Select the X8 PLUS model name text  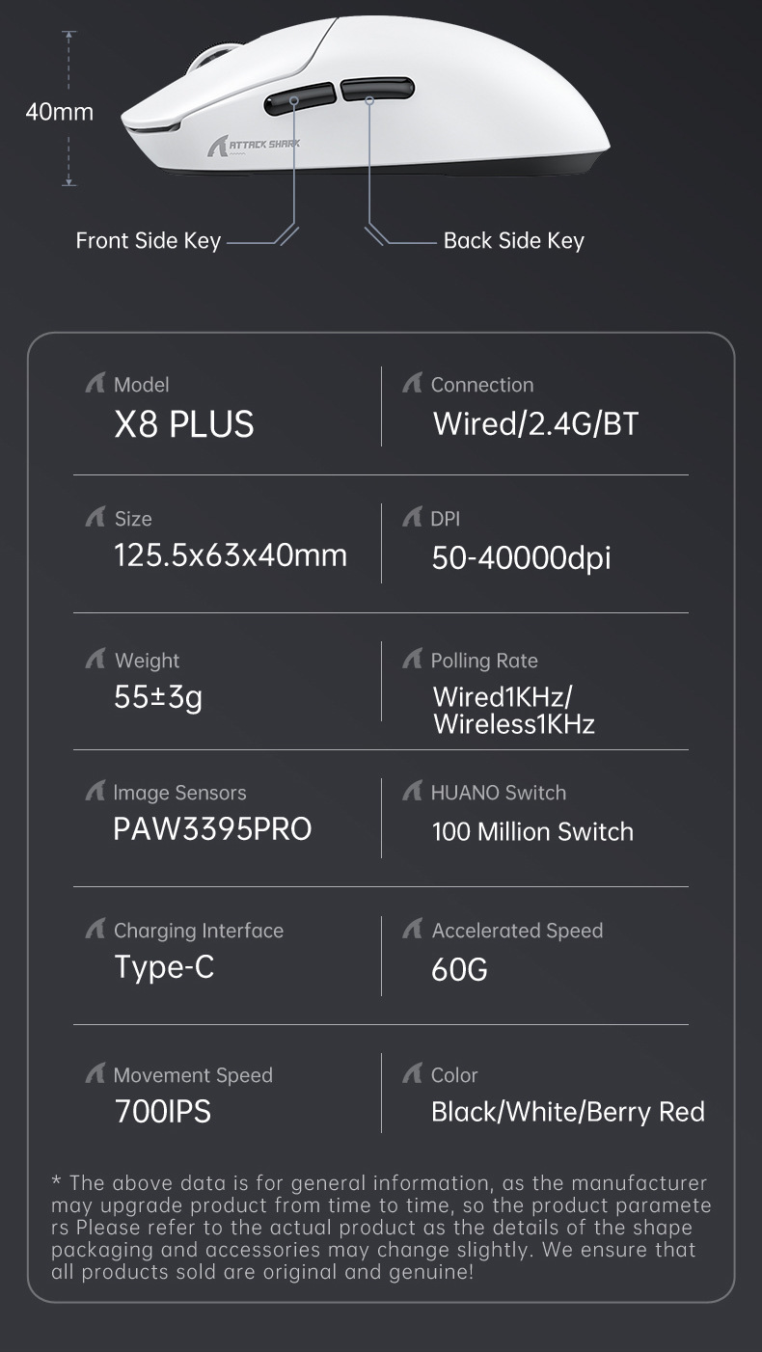pyautogui.click(x=184, y=425)
